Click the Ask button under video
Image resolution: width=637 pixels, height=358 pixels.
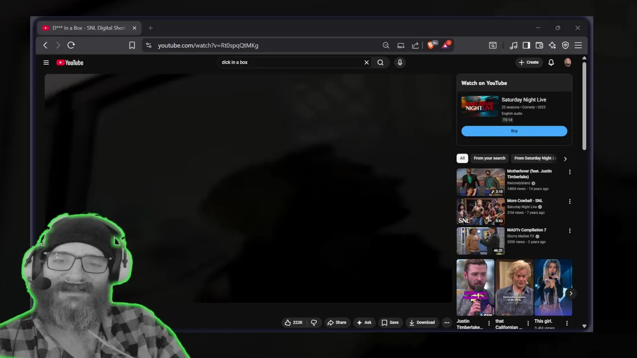364,323
